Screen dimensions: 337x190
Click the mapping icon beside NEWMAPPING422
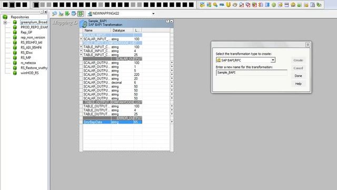click(90, 14)
